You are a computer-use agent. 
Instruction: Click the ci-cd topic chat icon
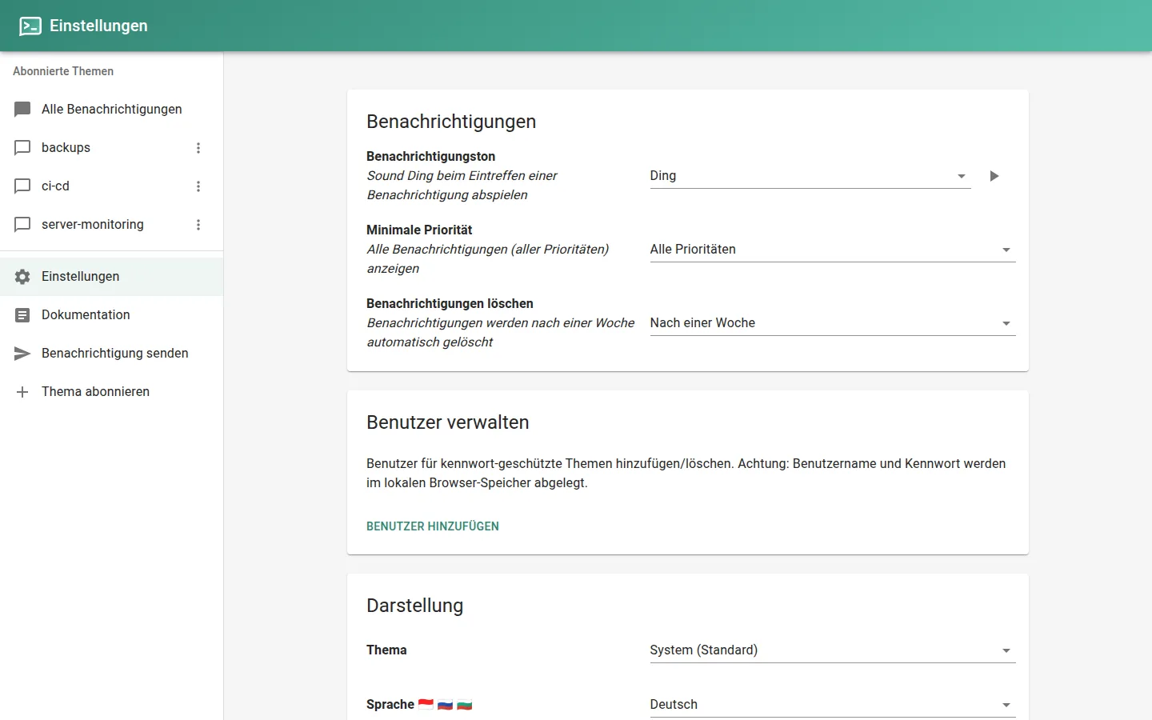click(x=22, y=186)
